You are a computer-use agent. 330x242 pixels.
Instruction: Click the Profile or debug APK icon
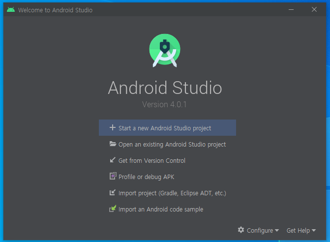coord(113,176)
